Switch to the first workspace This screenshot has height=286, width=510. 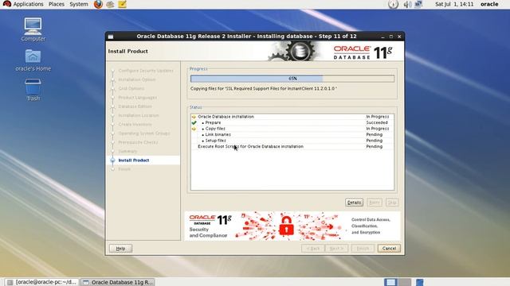click(390, 282)
